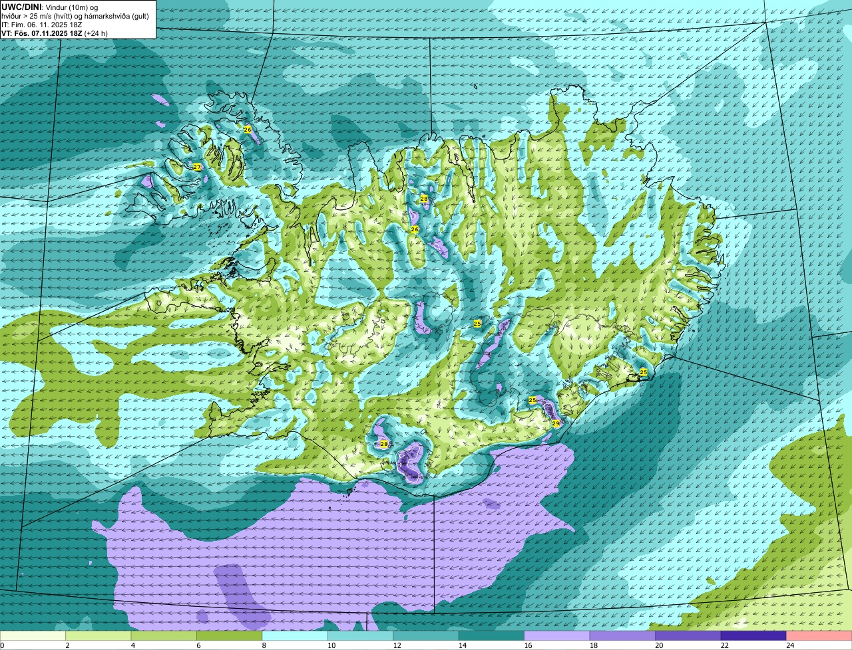Click the 2–4 m/s light green legend swatch
852x650 pixels.
[99, 635]
